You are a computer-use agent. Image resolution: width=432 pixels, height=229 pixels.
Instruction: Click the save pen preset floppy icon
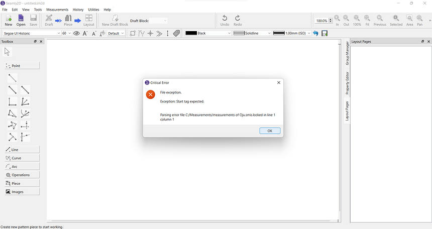pyautogui.click(x=325, y=33)
